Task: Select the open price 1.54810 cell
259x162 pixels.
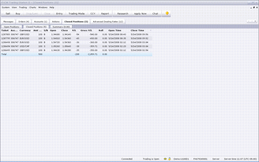Action: (56, 38)
